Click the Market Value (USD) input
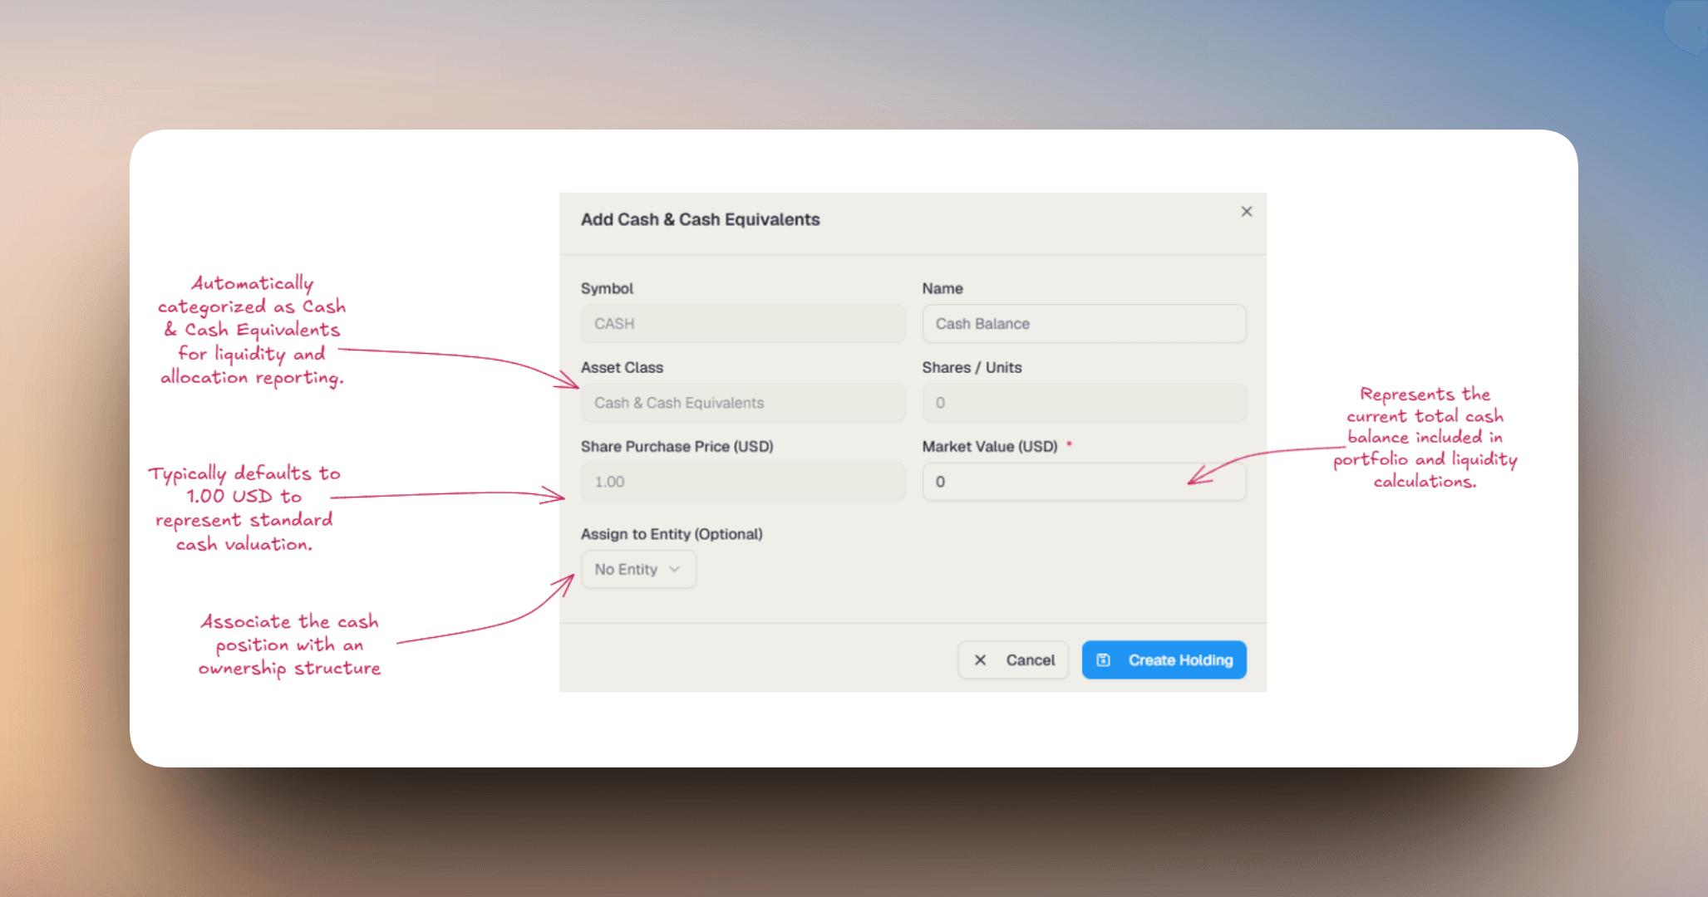This screenshot has height=897, width=1708. [x=1084, y=482]
